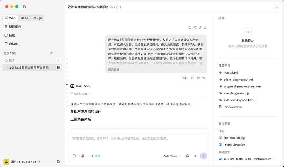This screenshot has width=284, height=167.
Task: Delete the user message with trash icon
Action: 198,78
